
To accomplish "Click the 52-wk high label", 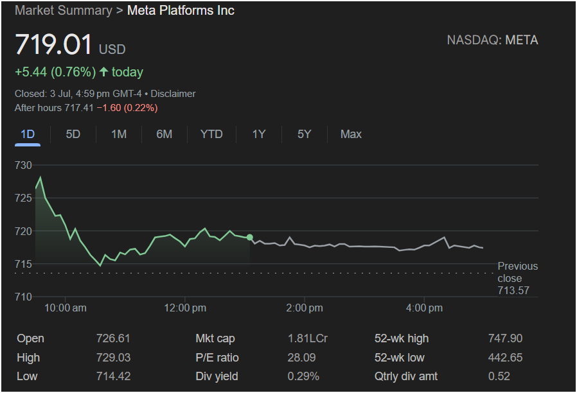I will pyautogui.click(x=402, y=338).
